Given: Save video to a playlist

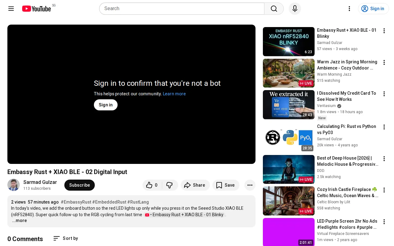Looking at the screenshot, I should click(226, 185).
